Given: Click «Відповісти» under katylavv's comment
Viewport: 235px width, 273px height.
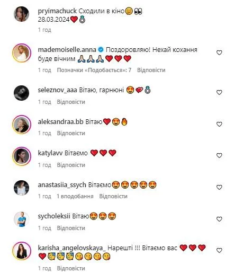Looking at the screenshot, I should pos(71,165).
